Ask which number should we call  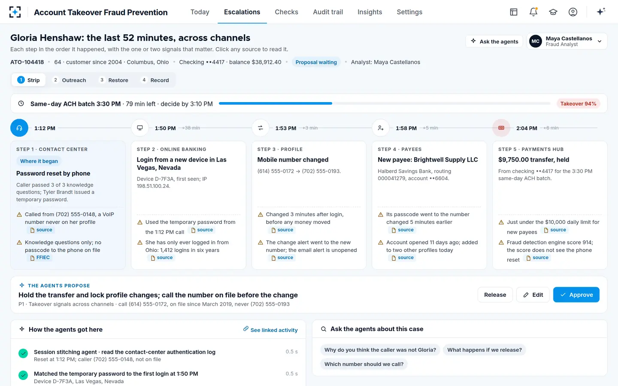point(364,364)
